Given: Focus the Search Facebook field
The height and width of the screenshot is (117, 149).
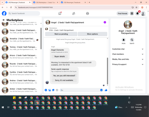Looking at the screenshot, I should 24,13.
